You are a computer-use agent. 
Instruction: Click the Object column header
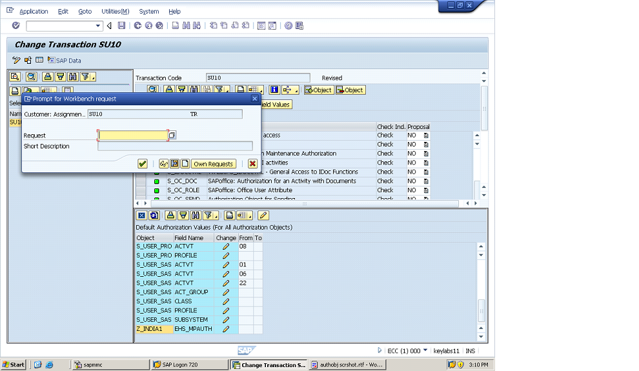point(154,238)
